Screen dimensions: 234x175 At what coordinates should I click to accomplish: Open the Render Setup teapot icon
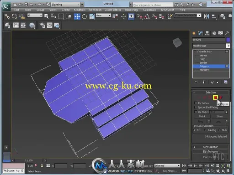[x=42, y=25]
